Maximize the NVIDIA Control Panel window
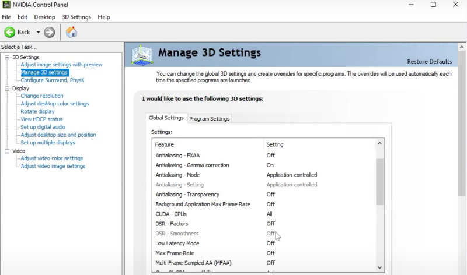The height and width of the screenshot is (275, 467). pyautogui.click(x=433, y=5)
